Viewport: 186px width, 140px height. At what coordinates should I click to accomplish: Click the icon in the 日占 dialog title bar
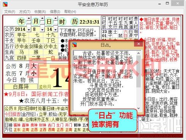coord(74,45)
